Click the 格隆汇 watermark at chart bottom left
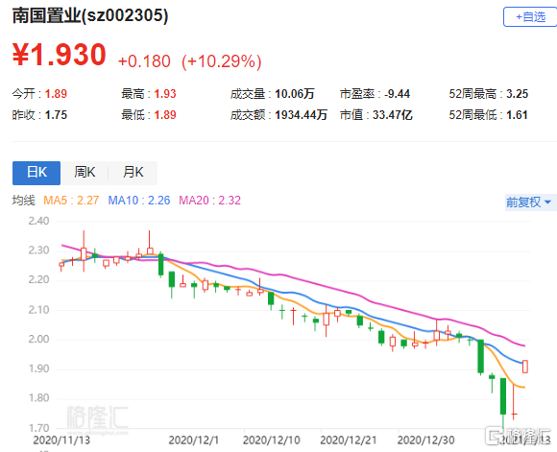 point(97,416)
